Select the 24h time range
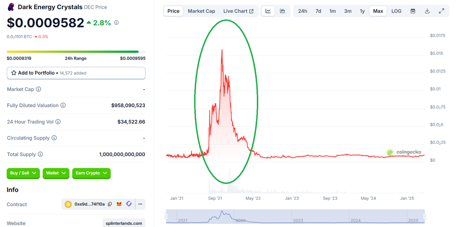The image size is (466, 227). 303,11
